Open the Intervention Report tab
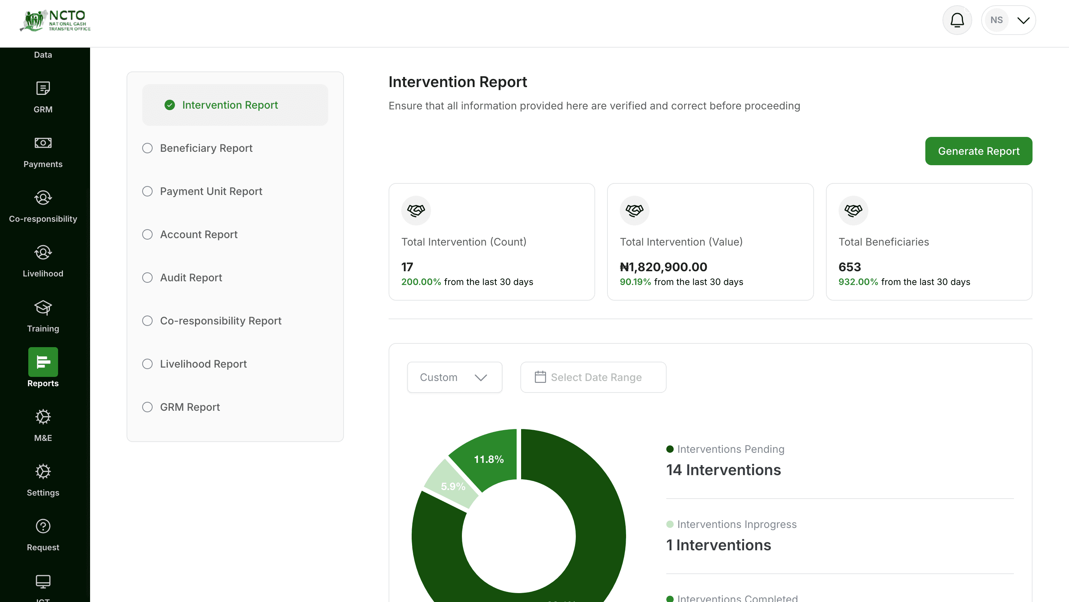Viewport: 1069px width, 602px height. 235,105
